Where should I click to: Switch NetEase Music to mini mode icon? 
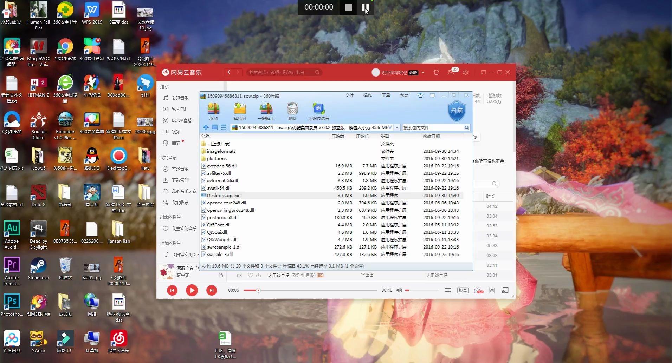coord(484,72)
